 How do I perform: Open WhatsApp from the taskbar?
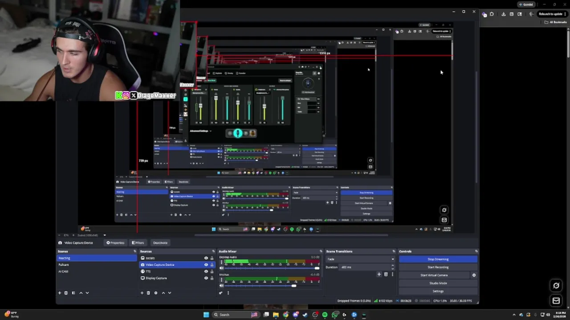click(334, 315)
